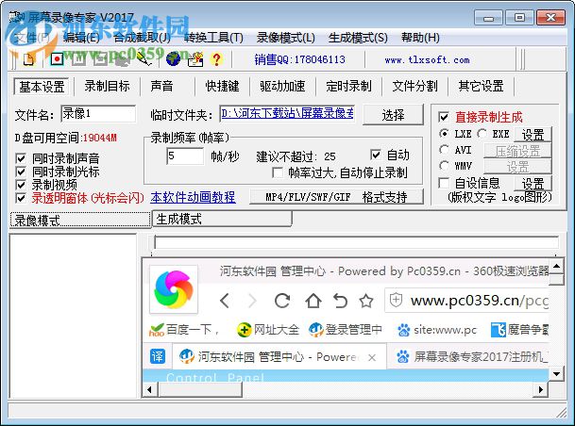The image size is (575, 426).
Task: Select the lower 生成模式 mode tab
Action: [x=222, y=220]
